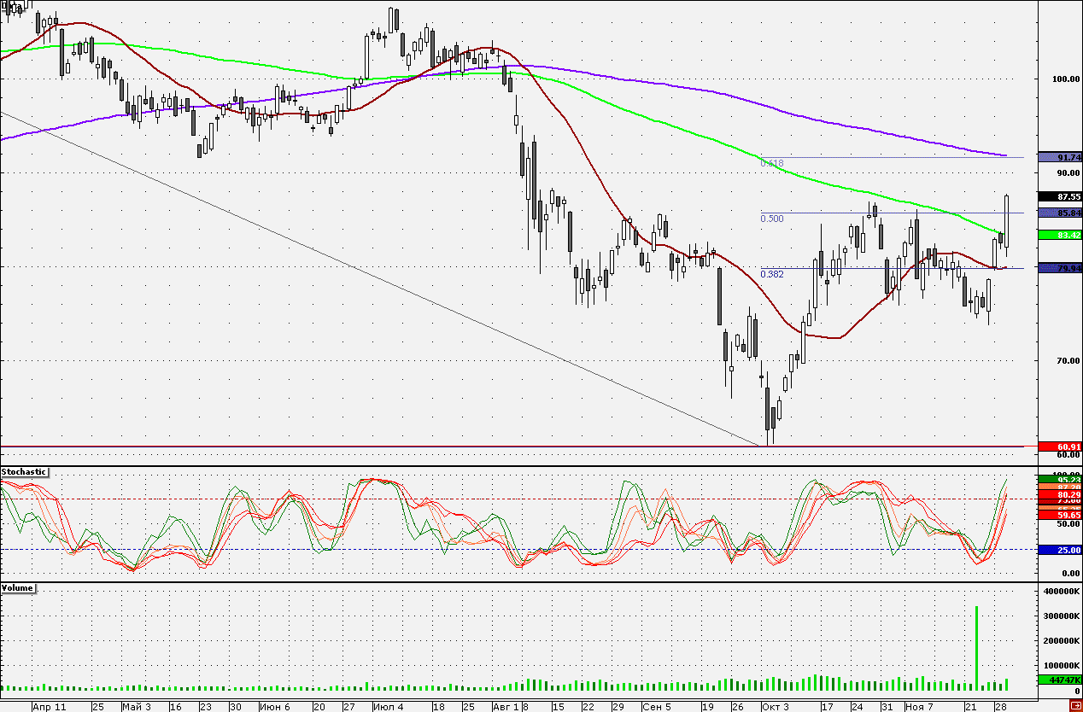The width and height of the screenshot is (1083, 712).
Task: Select the 'Окт 3' date on time axis
Action: (776, 707)
